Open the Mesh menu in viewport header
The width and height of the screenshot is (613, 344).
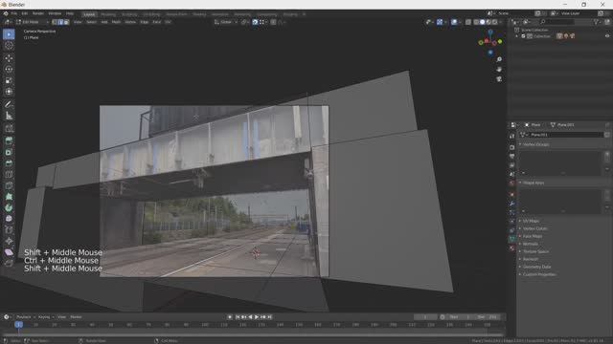coord(116,22)
